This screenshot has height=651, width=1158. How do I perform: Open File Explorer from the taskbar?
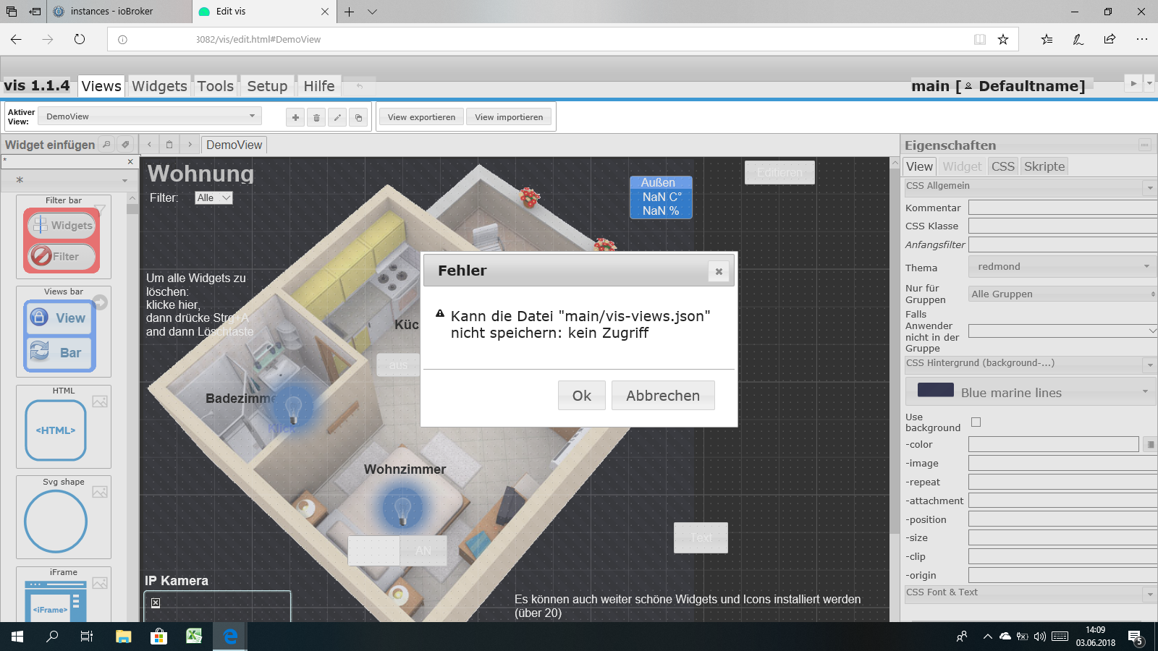click(x=124, y=637)
